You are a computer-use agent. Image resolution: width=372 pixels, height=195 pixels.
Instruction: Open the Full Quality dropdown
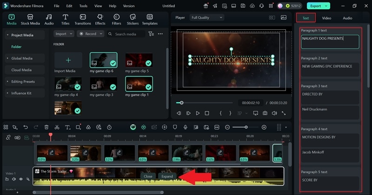(207, 18)
